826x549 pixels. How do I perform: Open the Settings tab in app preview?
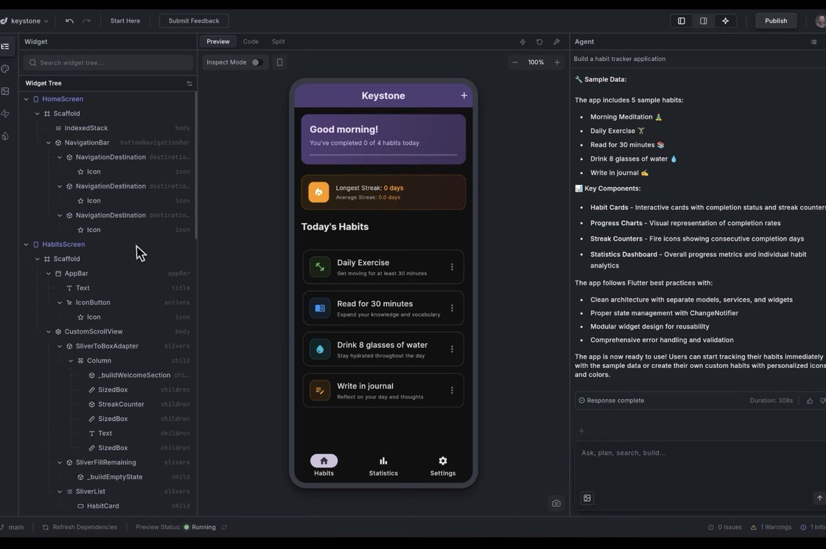[443, 466]
